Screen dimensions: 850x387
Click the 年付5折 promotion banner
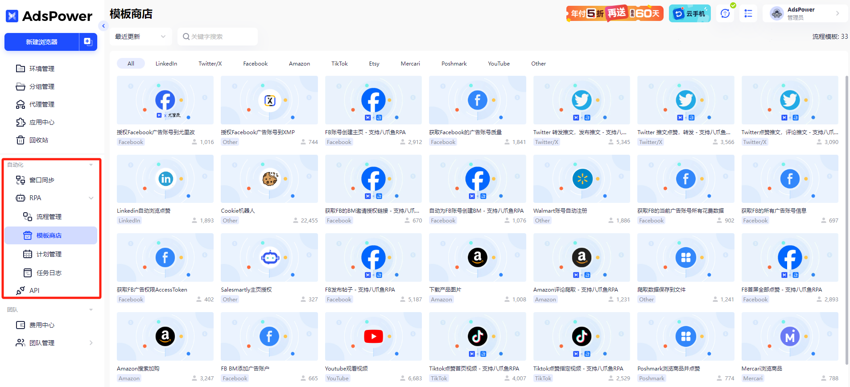[x=615, y=13]
